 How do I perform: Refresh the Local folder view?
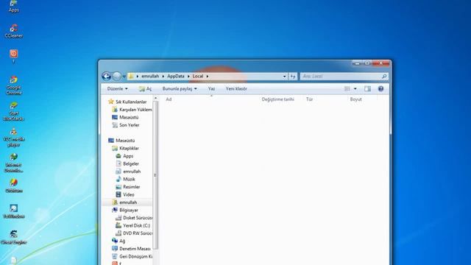click(293, 77)
